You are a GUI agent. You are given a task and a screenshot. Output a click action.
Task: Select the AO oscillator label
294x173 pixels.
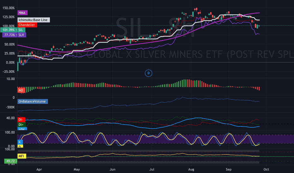click(x=21, y=90)
